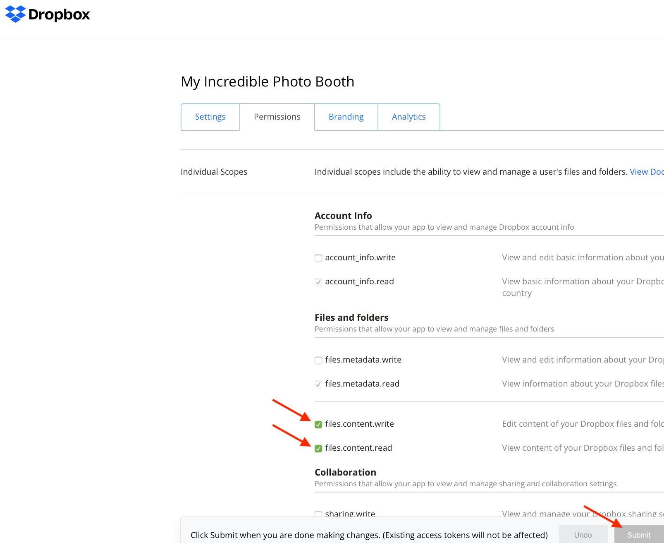Click the Dropbox wordmark text
This screenshot has height=543, width=664.
(59, 14)
